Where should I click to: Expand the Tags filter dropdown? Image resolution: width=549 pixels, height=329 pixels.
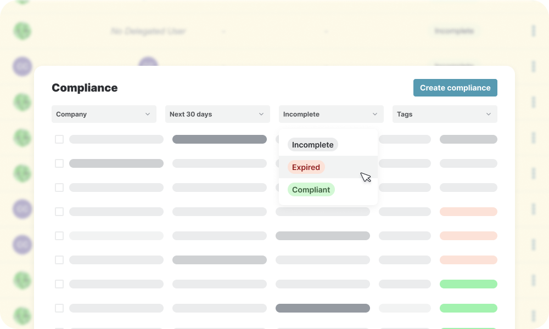point(445,114)
